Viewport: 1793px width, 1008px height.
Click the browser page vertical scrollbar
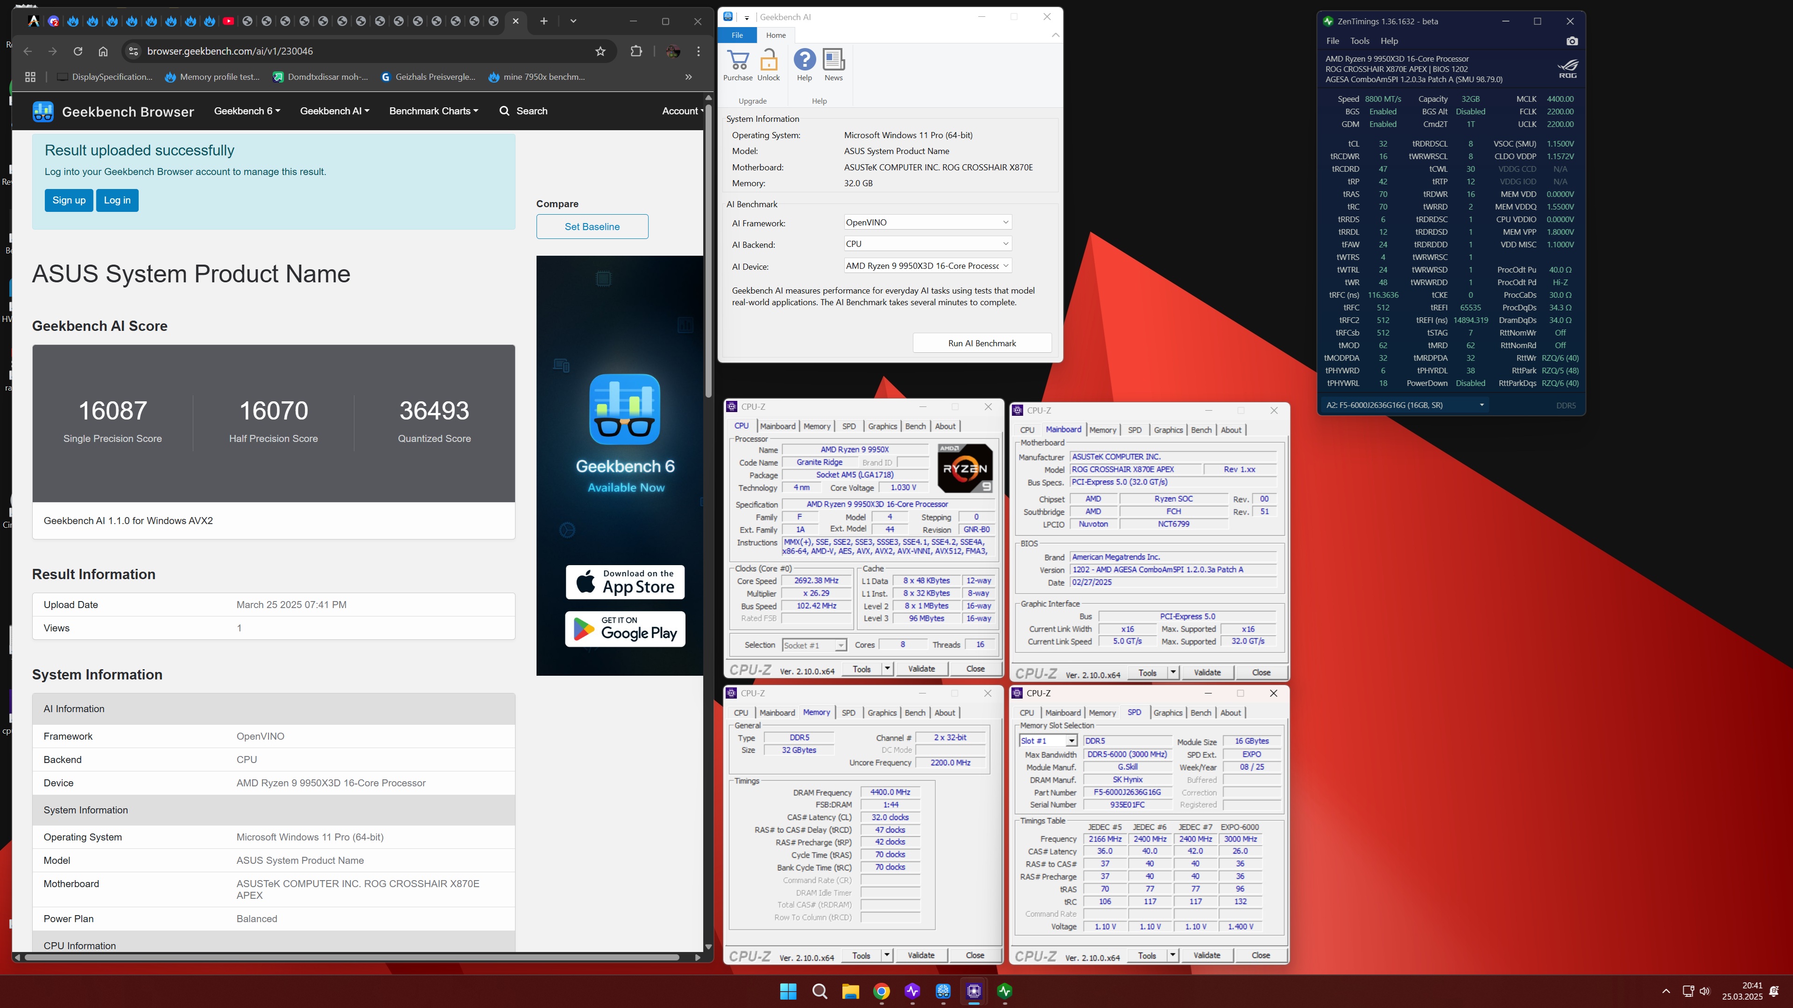[x=708, y=251]
